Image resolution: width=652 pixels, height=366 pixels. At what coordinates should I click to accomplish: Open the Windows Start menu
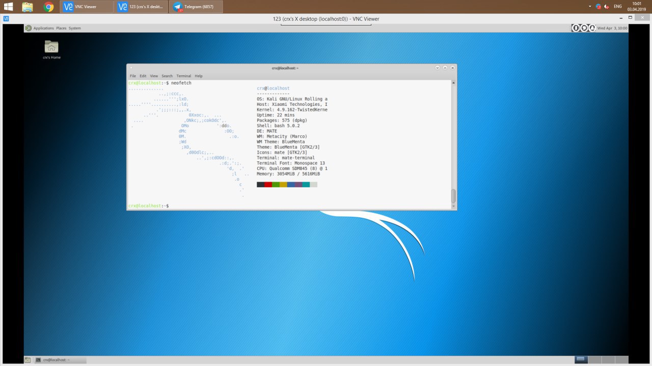pos(9,7)
